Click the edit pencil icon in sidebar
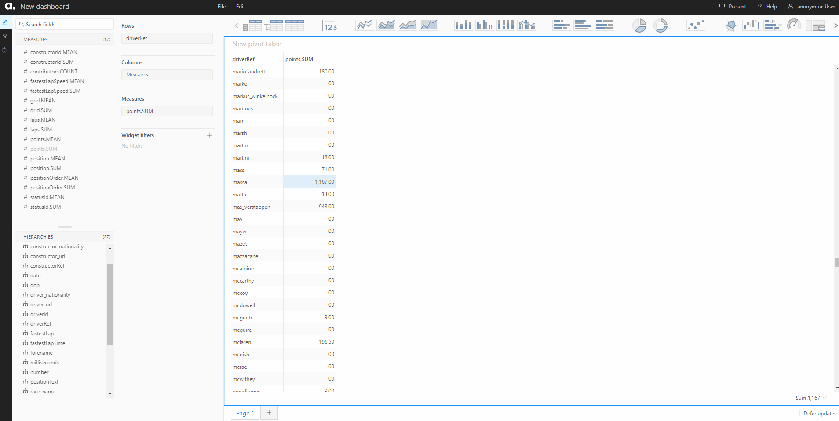 click(5, 22)
